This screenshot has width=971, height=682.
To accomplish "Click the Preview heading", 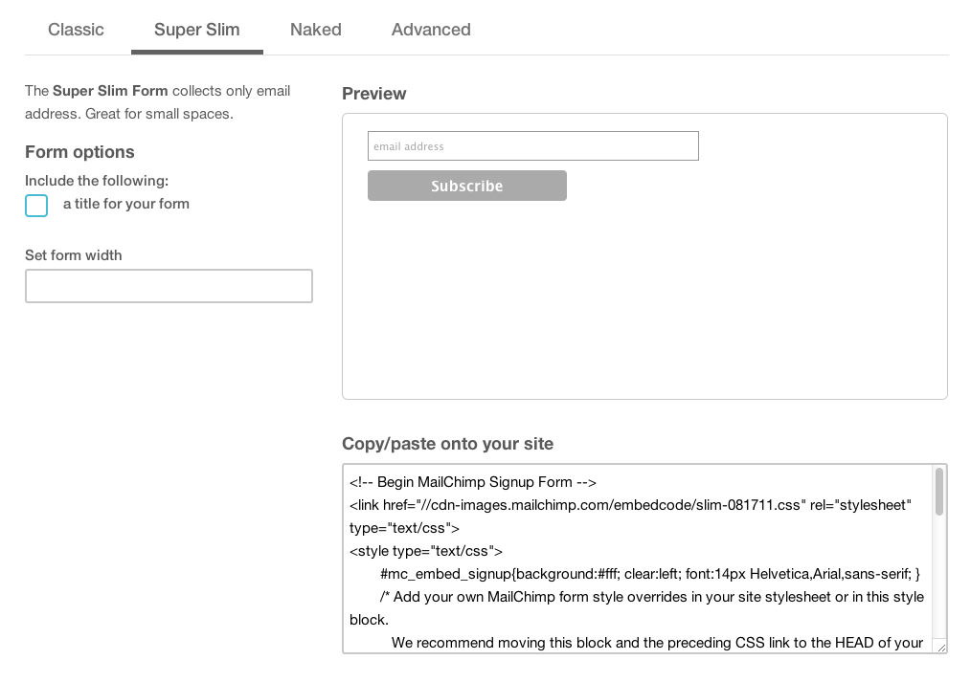I will click(x=373, y=94).
